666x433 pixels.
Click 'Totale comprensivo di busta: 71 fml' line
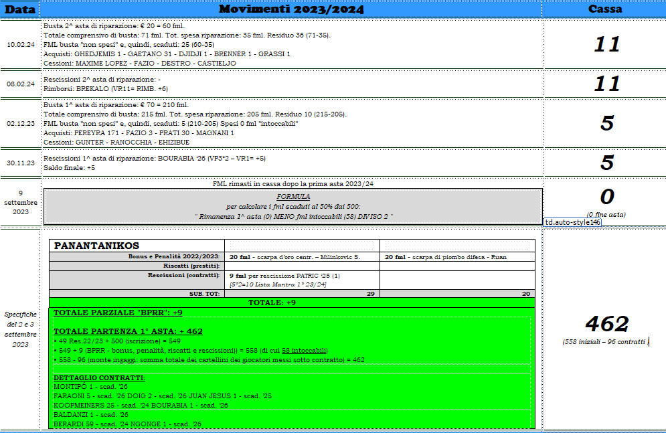click(187, 35)
